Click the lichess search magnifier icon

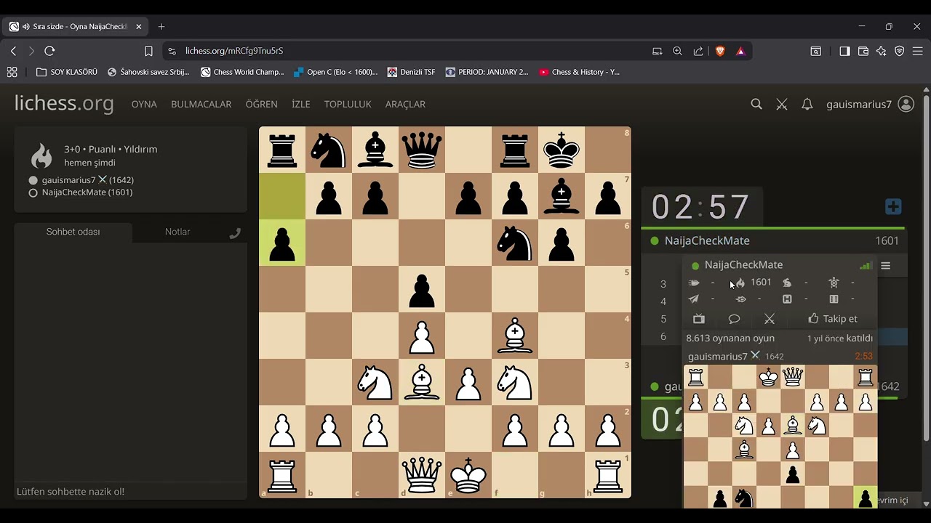pos(756,105)
